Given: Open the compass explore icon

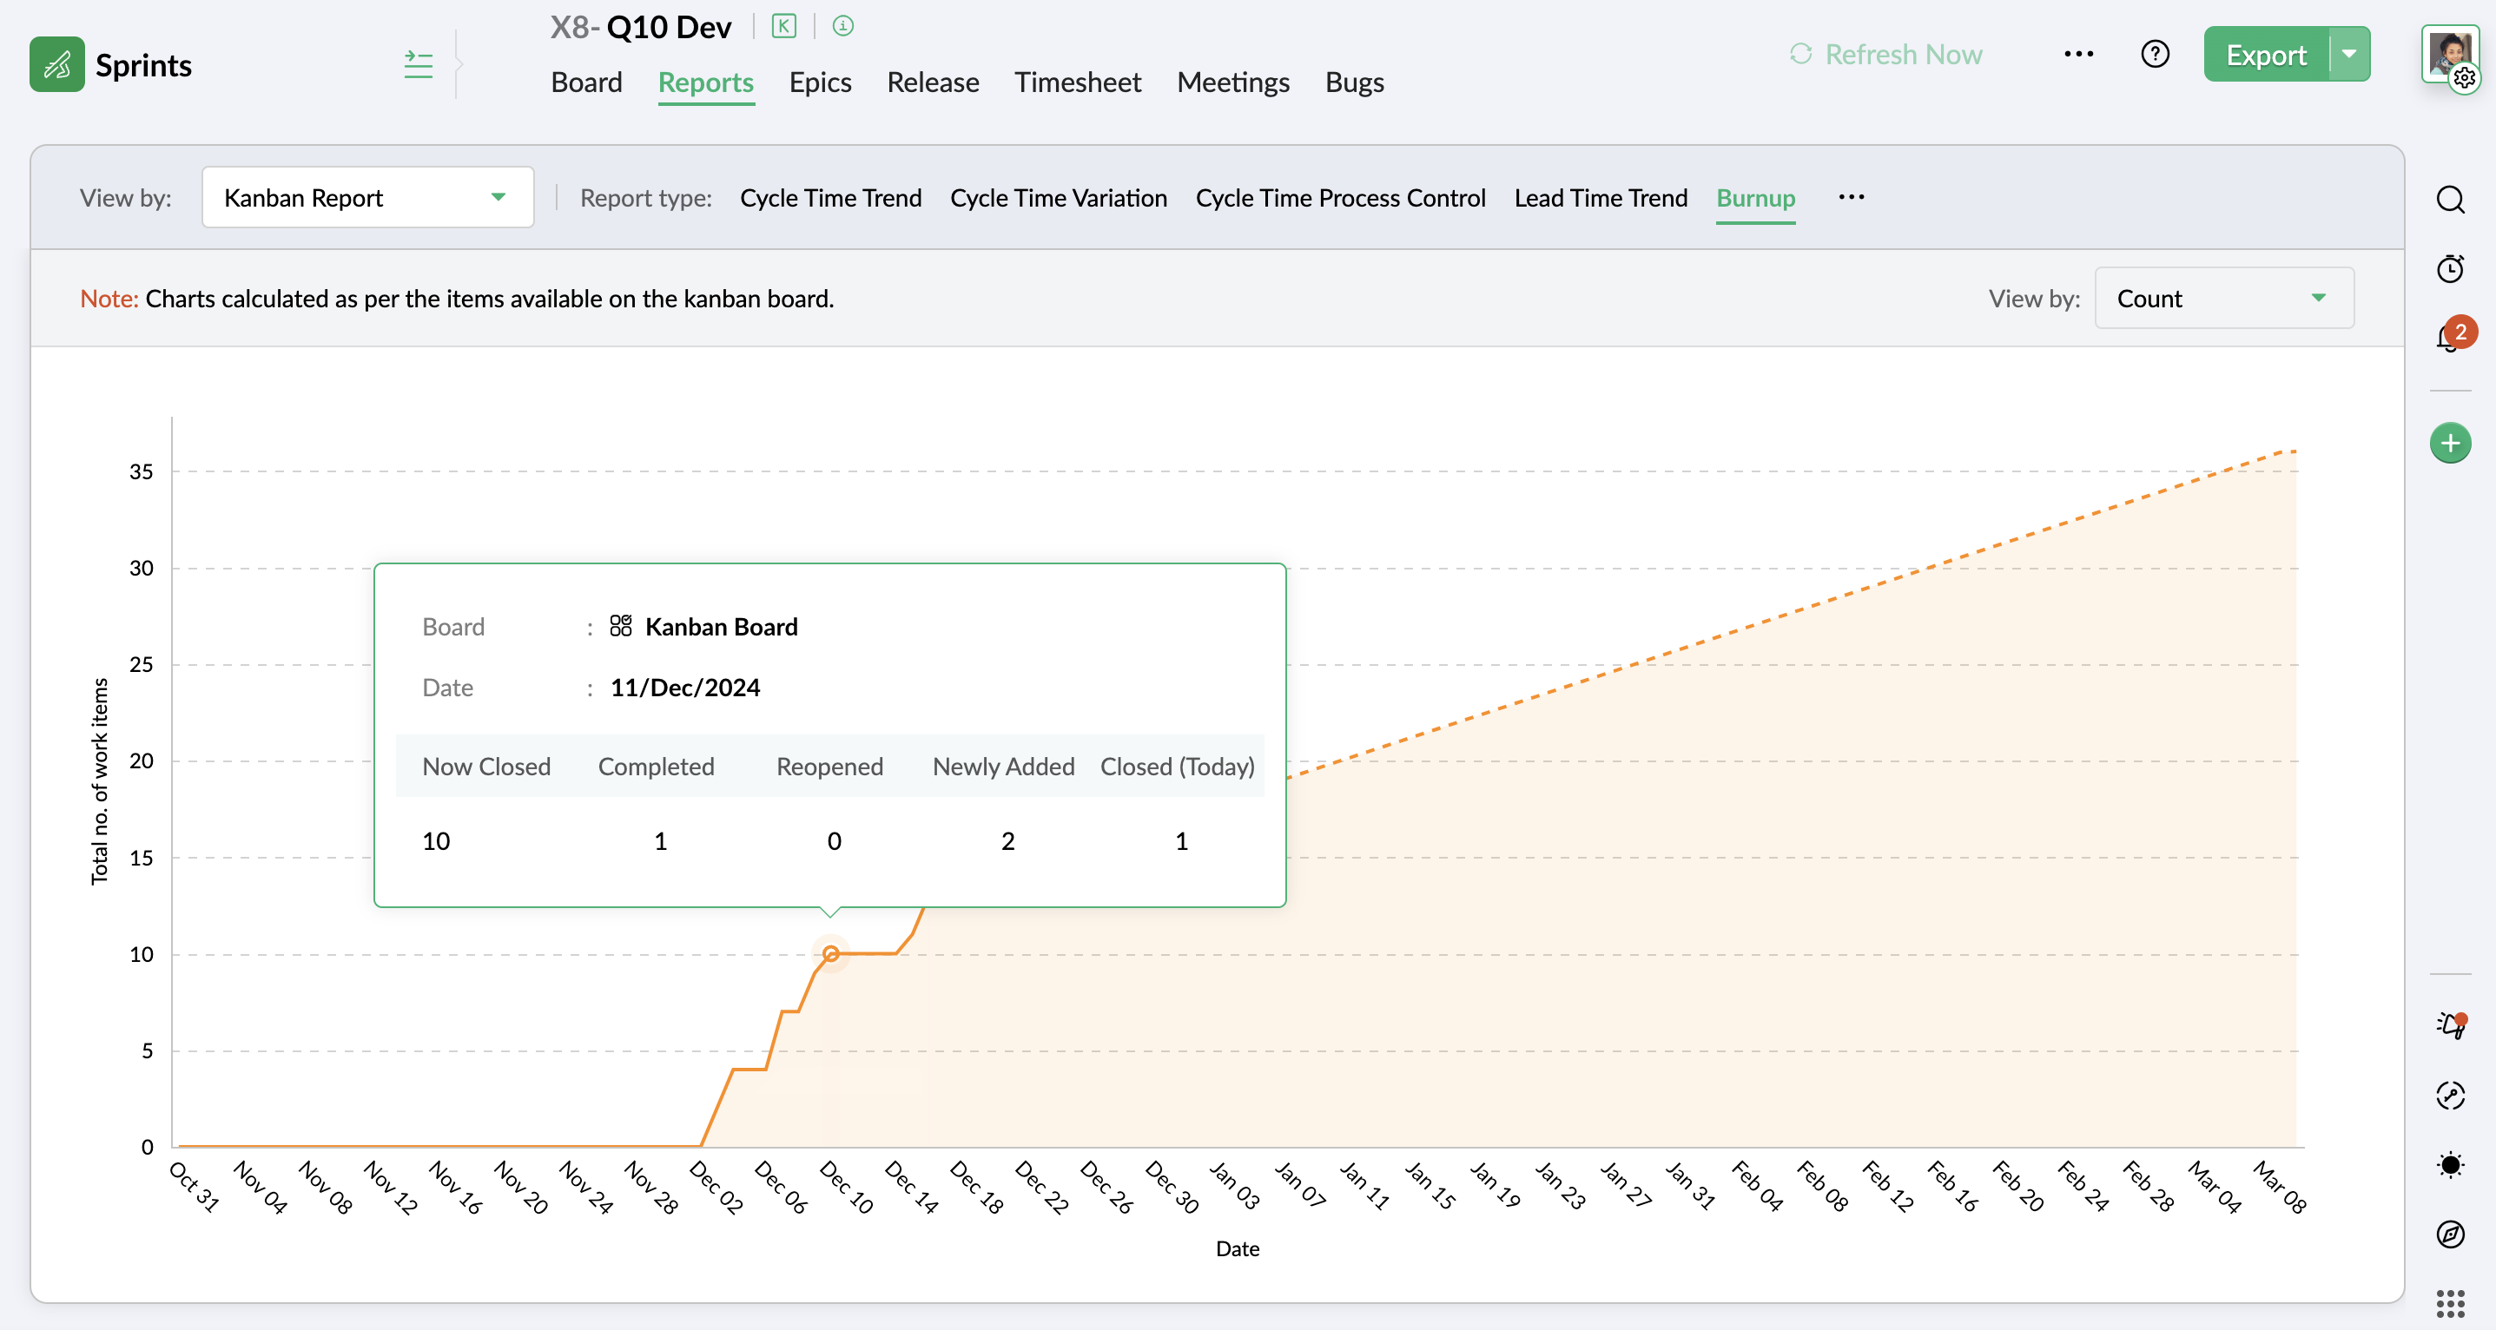Looking at the screenshot, I should [2449, 1235].
